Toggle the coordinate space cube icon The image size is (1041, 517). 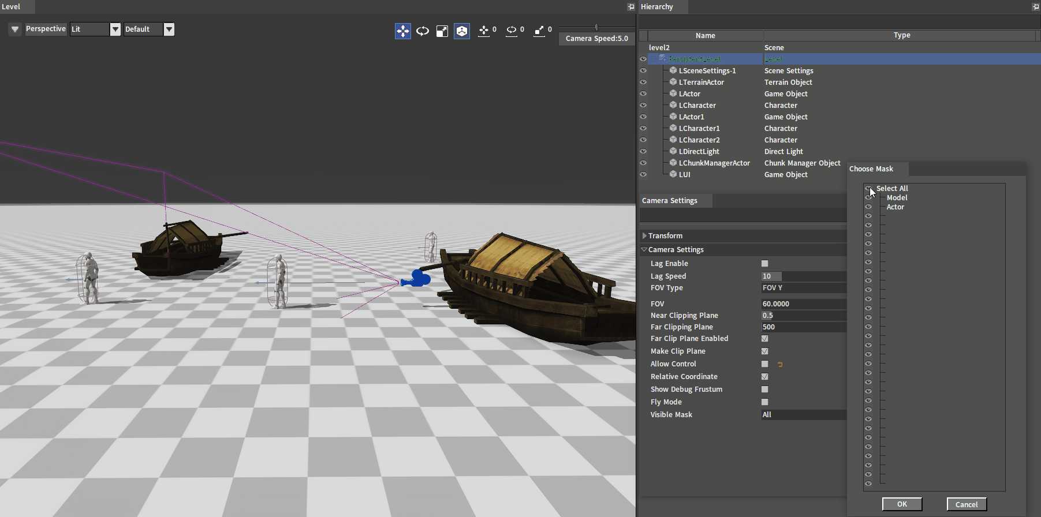(x=462, y=31)
